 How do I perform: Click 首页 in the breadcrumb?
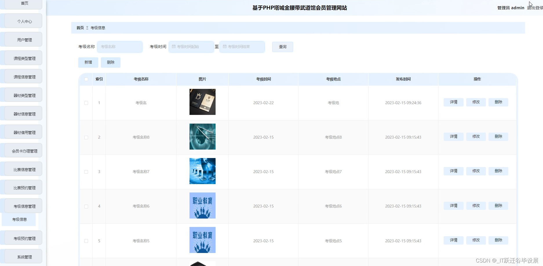click(80, 28)
